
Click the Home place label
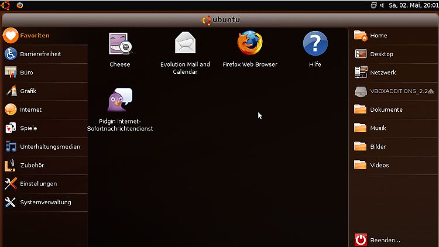tap(379, 36)
